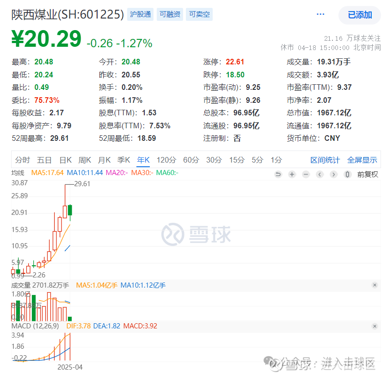
Task: Click the MACD:3.92 value
Action: (140, 326)
